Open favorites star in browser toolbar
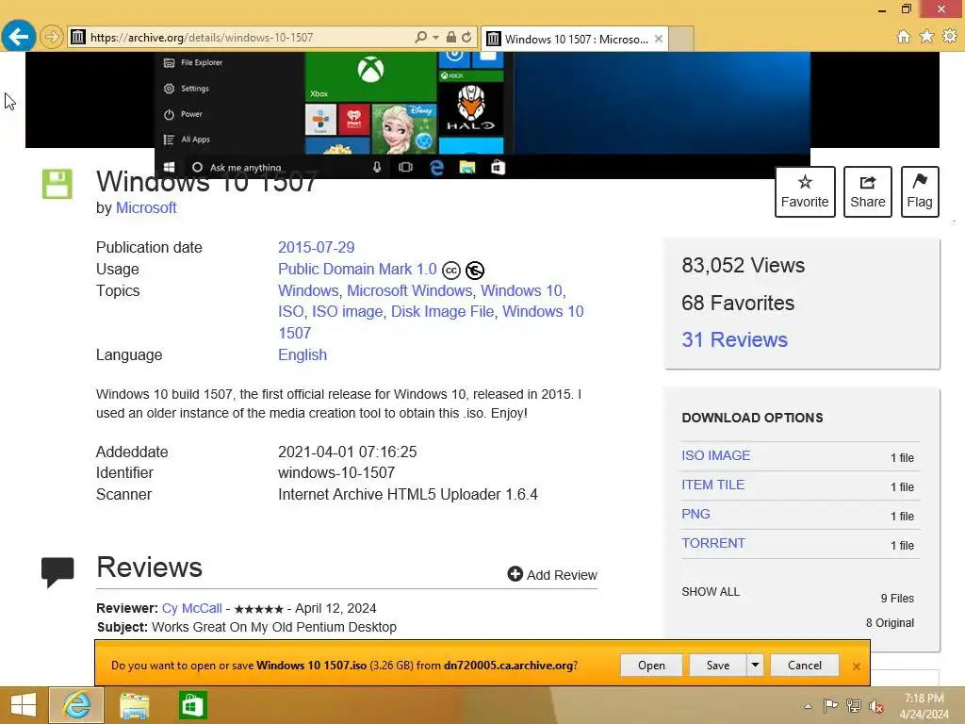This screenshot has height=724, width=965. click(927, 37)
